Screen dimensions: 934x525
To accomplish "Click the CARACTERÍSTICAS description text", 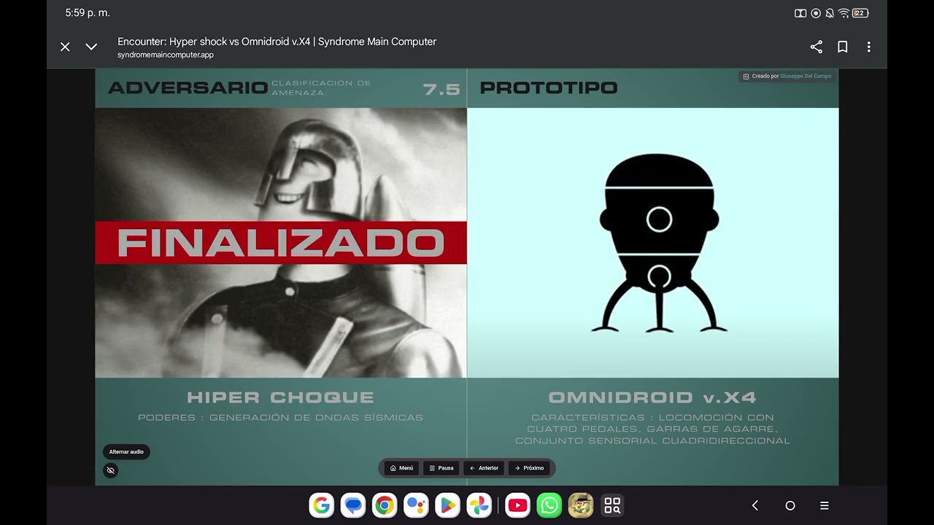I will tap(652, 429).
